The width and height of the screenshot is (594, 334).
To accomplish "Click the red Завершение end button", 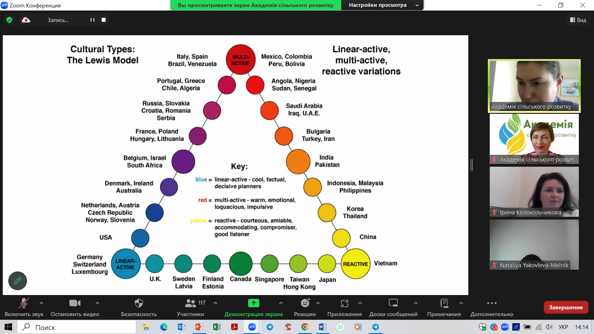I will point(566,307).
